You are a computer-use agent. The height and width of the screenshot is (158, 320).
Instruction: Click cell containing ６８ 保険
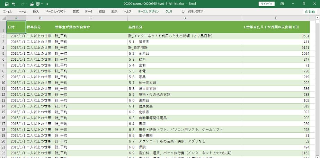pyautogui.click(x=185, y=147)
